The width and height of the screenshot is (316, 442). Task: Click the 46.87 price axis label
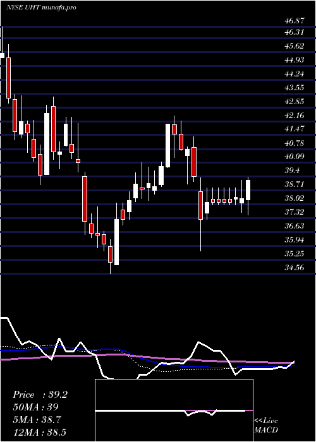click(x=294, y=20)
